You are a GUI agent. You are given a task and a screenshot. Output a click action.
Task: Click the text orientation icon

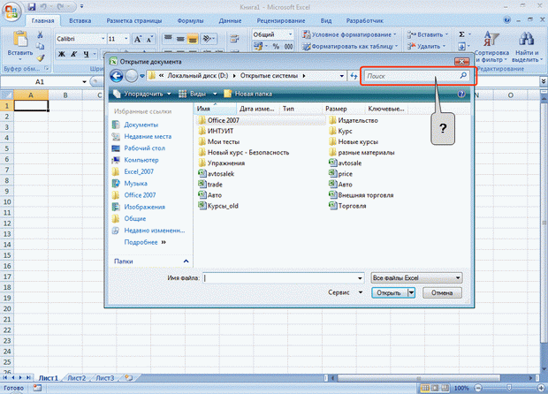pyautogui.click(x=207, y=38)
